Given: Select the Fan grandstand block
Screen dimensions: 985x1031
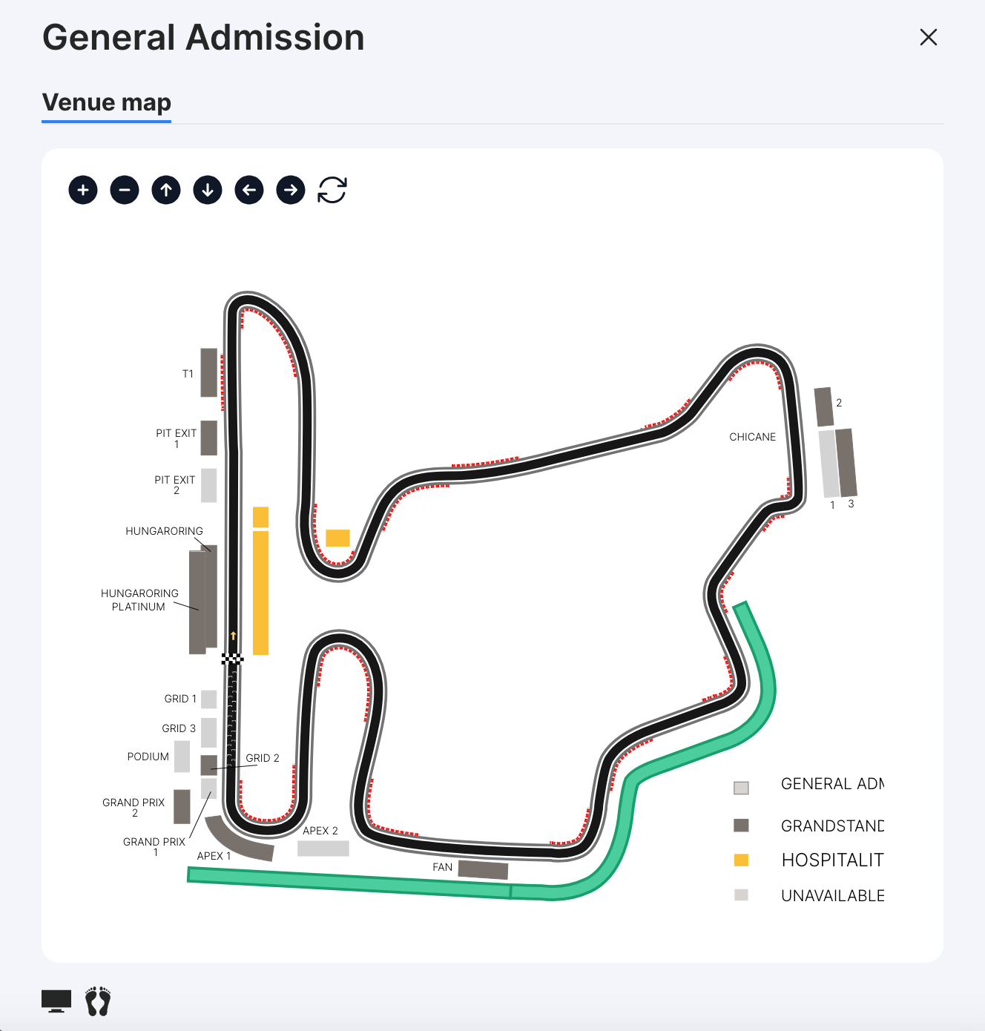Looking at the screenshot, I should tap(483, 869).
